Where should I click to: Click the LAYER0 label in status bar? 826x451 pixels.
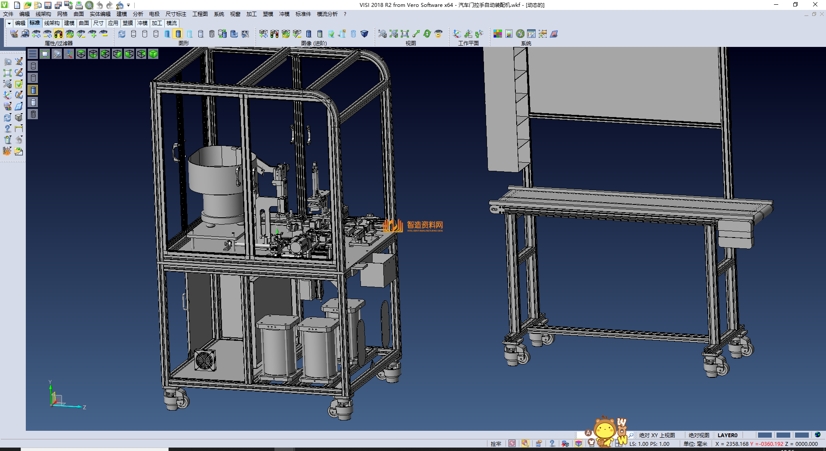[x=727, y=435]
